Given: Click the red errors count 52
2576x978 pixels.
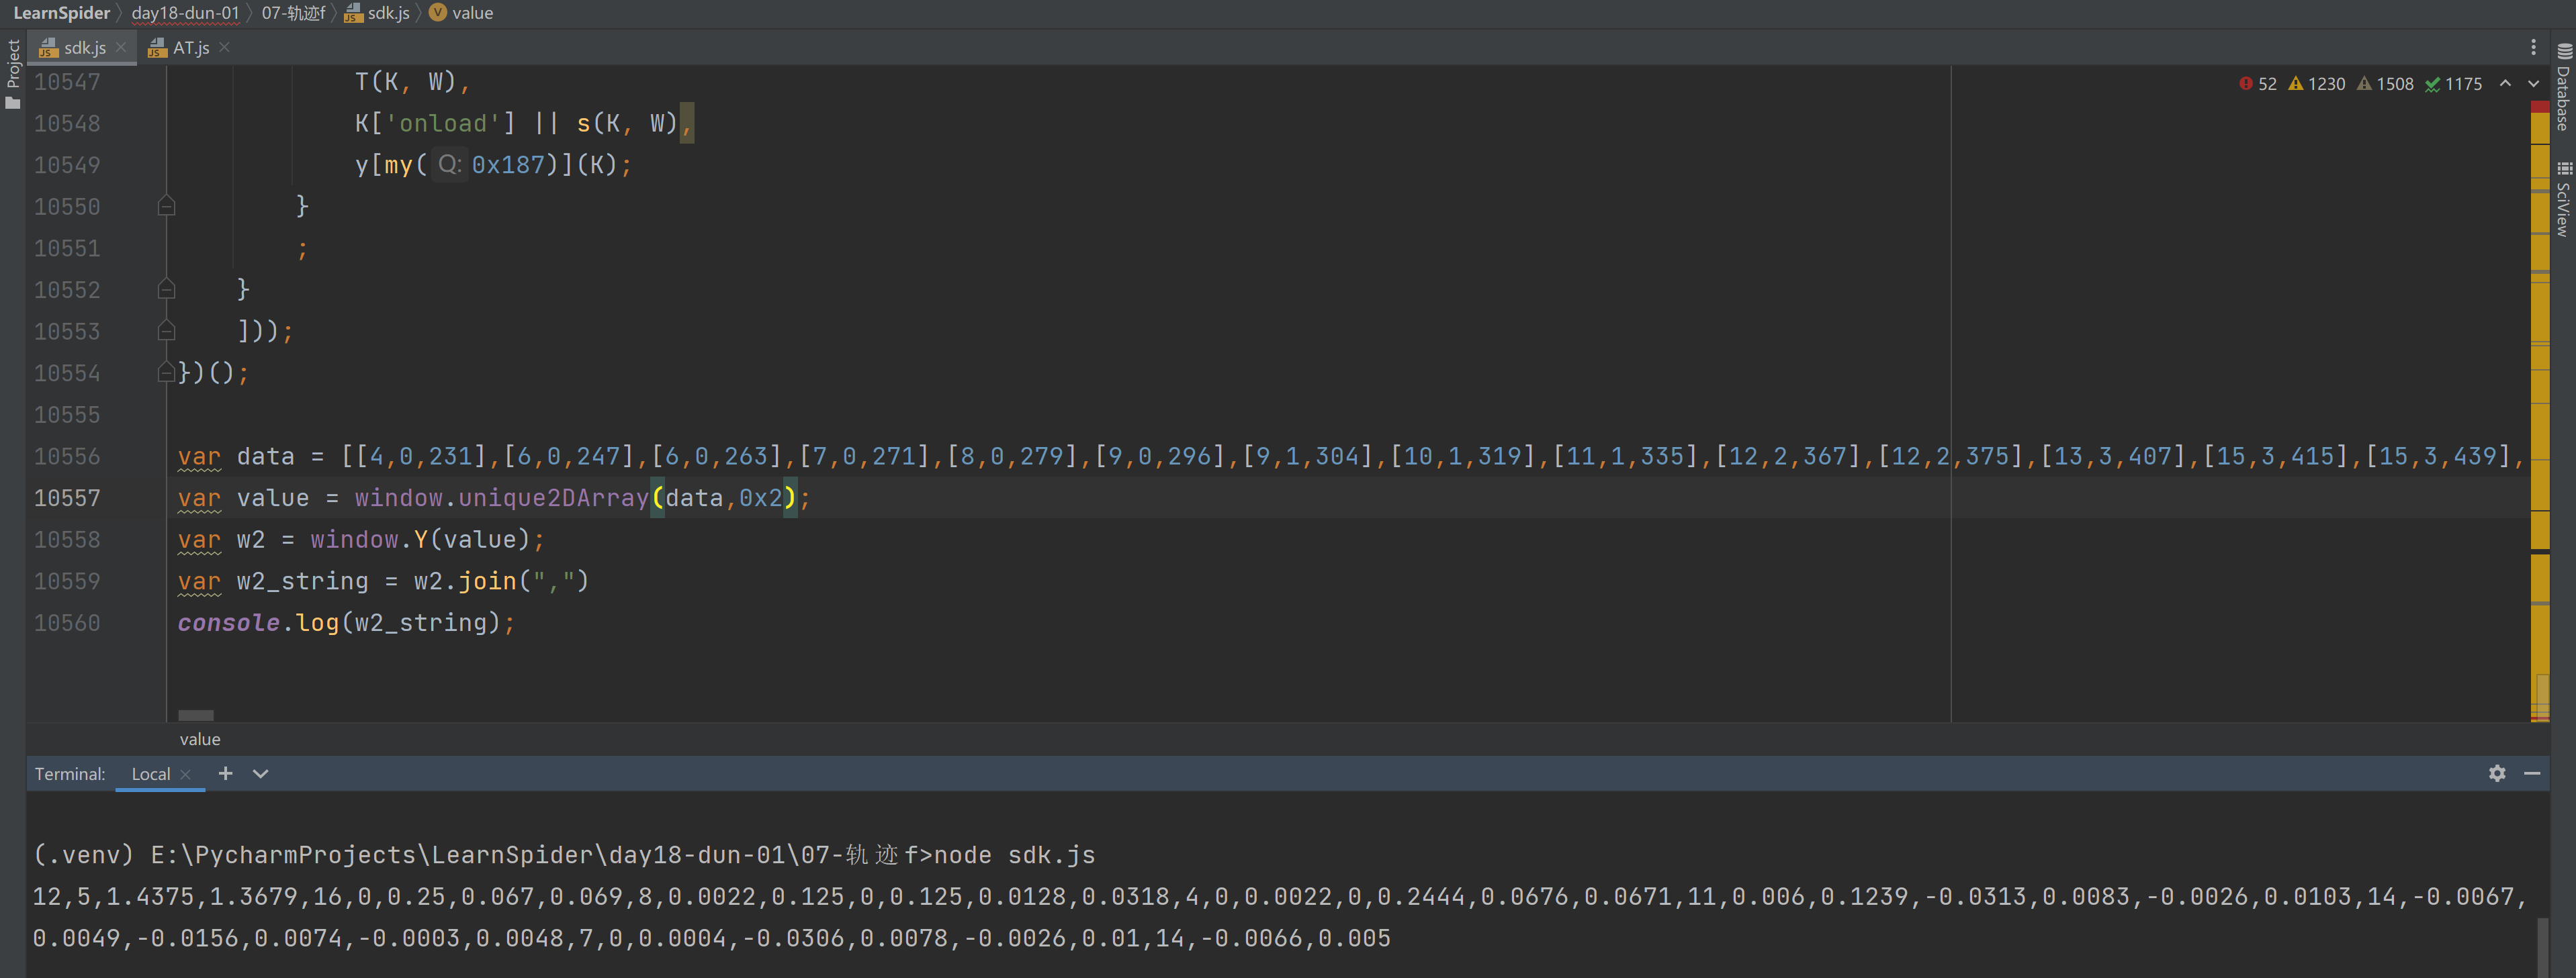Looking at the screenshot, I should [2258, 84].
